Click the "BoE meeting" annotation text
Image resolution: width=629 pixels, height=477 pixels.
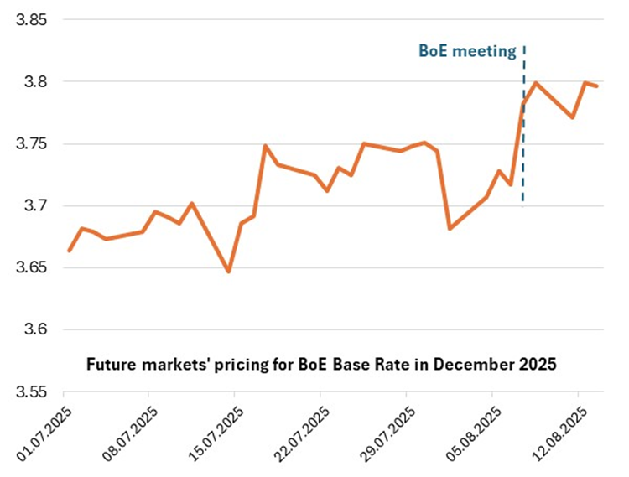click(467, 51)
